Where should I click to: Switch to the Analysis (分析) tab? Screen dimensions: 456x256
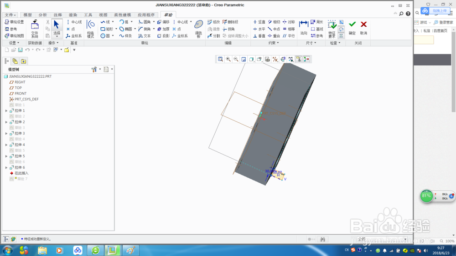(43, 15)
